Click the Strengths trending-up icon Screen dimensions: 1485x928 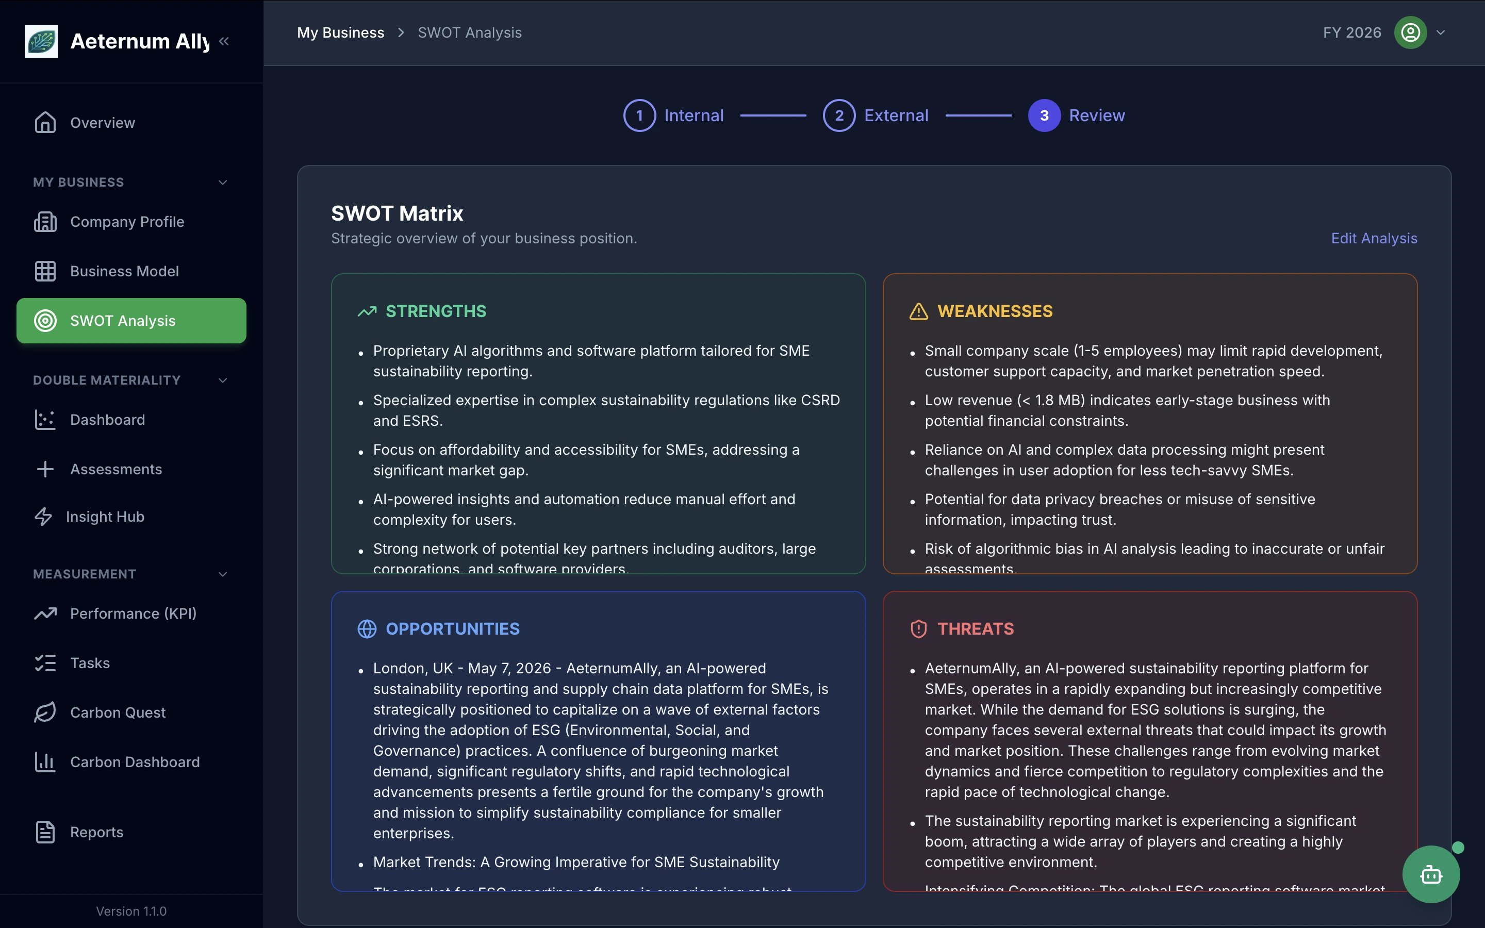[367, 312]
